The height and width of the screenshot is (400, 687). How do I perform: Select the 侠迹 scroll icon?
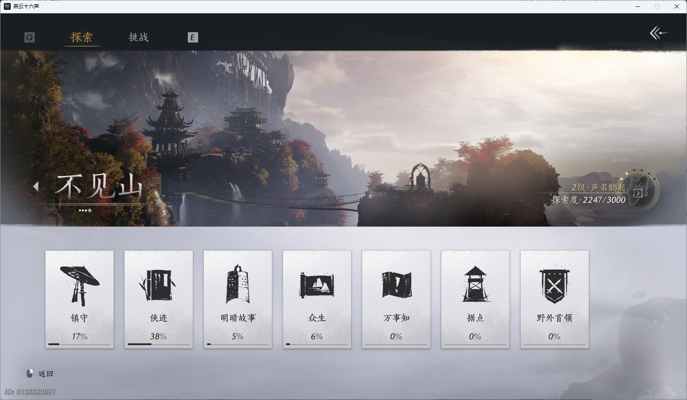click(x=158, y=285)
